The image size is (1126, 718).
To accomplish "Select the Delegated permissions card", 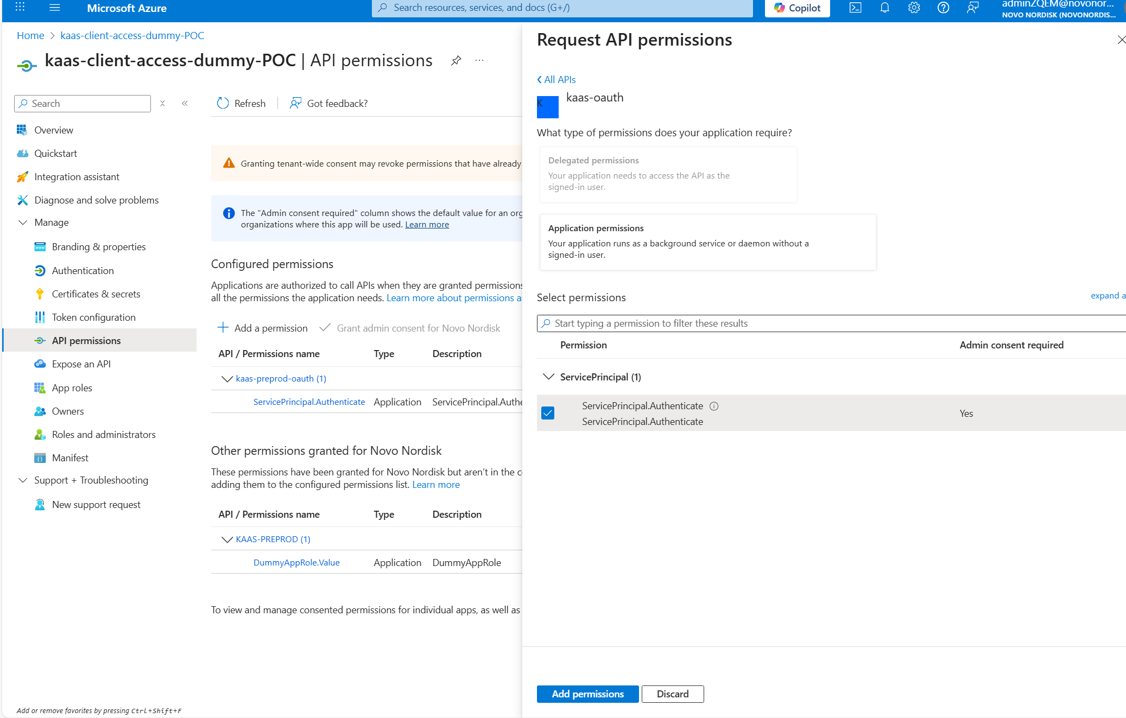I will point(668,174).
